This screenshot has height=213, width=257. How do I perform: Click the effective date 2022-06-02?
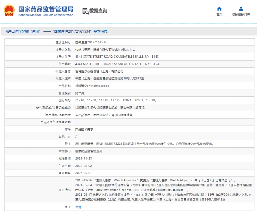point(83,166)
